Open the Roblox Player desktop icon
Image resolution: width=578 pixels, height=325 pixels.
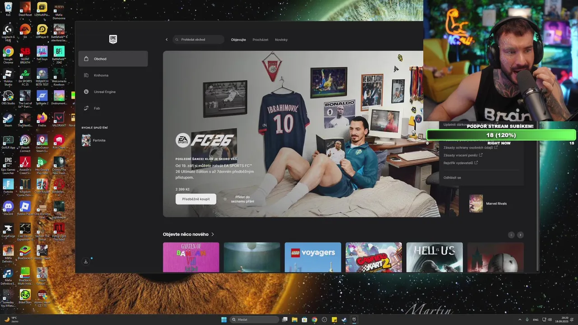pyautogui.click(x=25, y=208)
